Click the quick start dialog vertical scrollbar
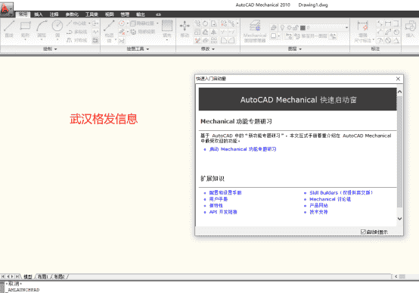 pos(399,151)
